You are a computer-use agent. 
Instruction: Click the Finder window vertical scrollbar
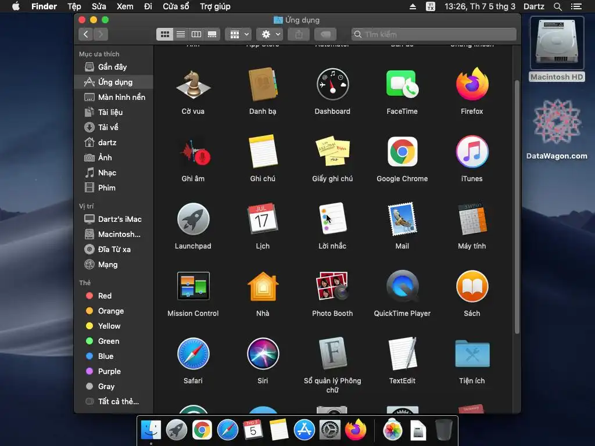pyautogui.click(x=517, y=207)
